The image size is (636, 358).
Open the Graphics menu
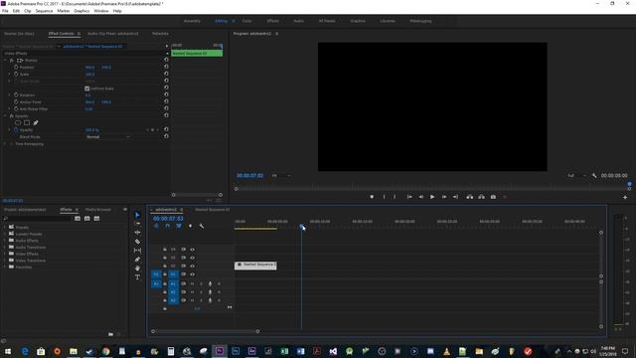(81, 11)
